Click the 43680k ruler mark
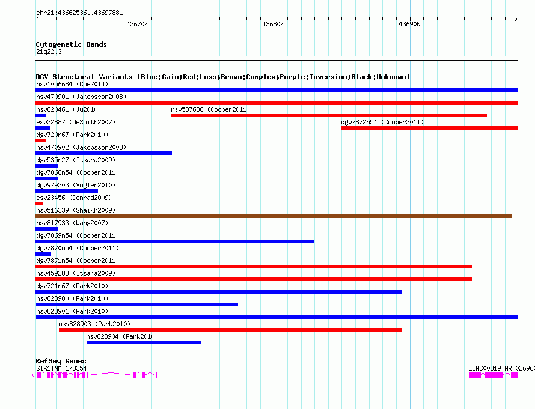 [273, 24]
